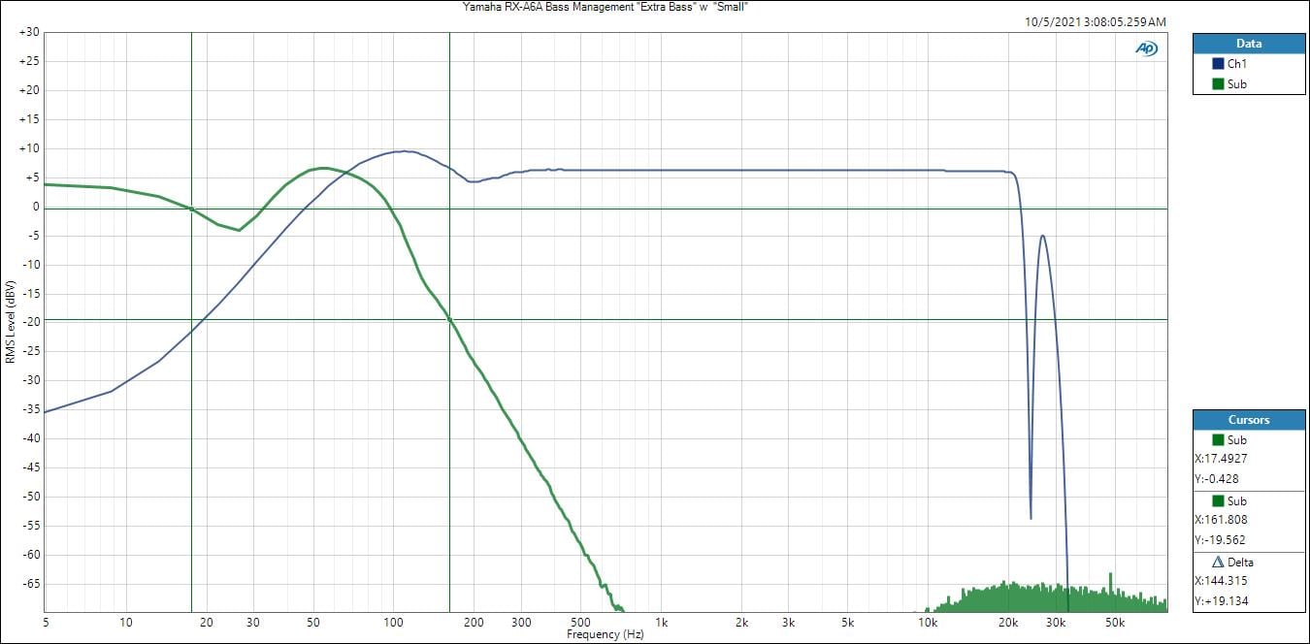This screenshot has width=1310, height=644.
Task: Click the 10/5/2021 timestamp text
Action: 1095,21
